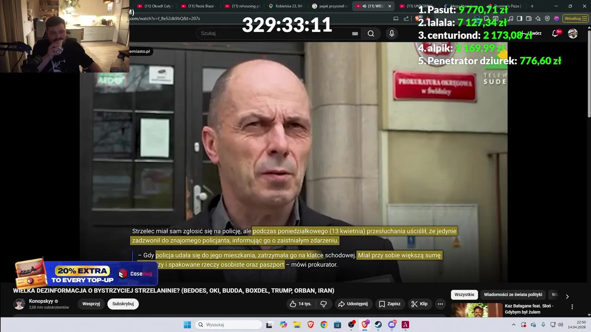This screenshot has height=332, width=591.
Task: Show more filter chips with right arrow
Action: [x=567, y=296]
